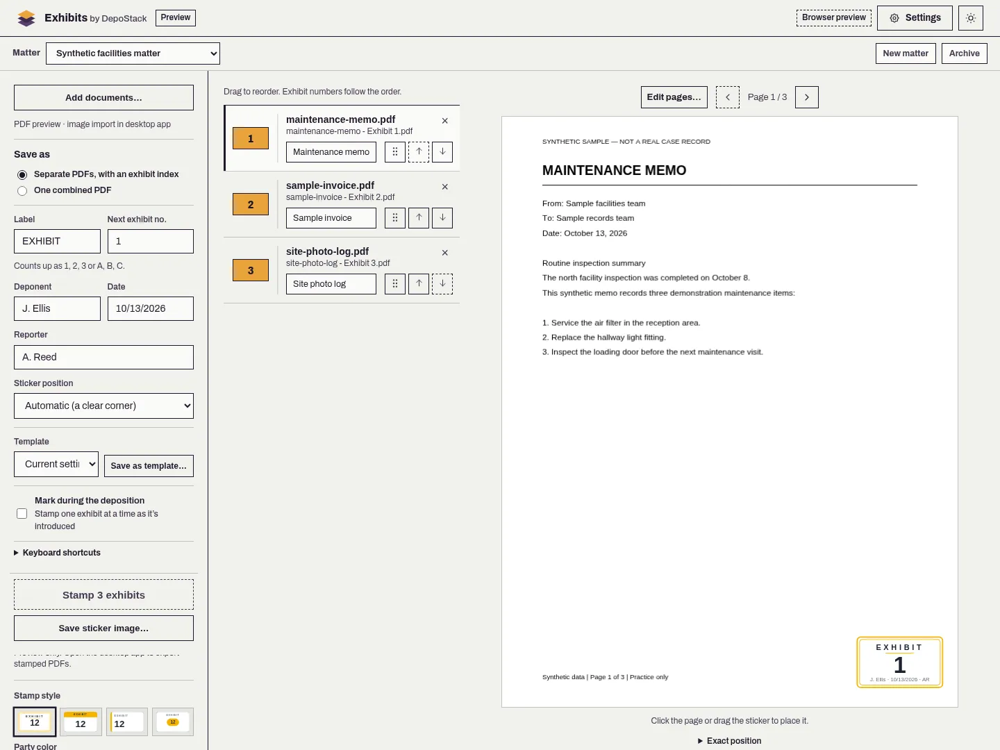Remove maintenance-memo.pdf with its X icon

pyautogui.click(x=445, y=121)
